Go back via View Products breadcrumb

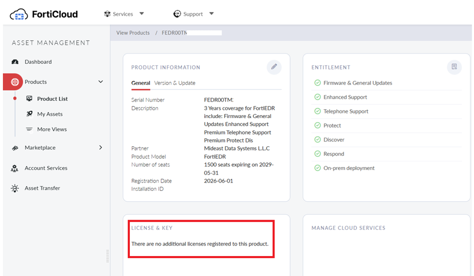pyautogui.click(x=133, y=33)
